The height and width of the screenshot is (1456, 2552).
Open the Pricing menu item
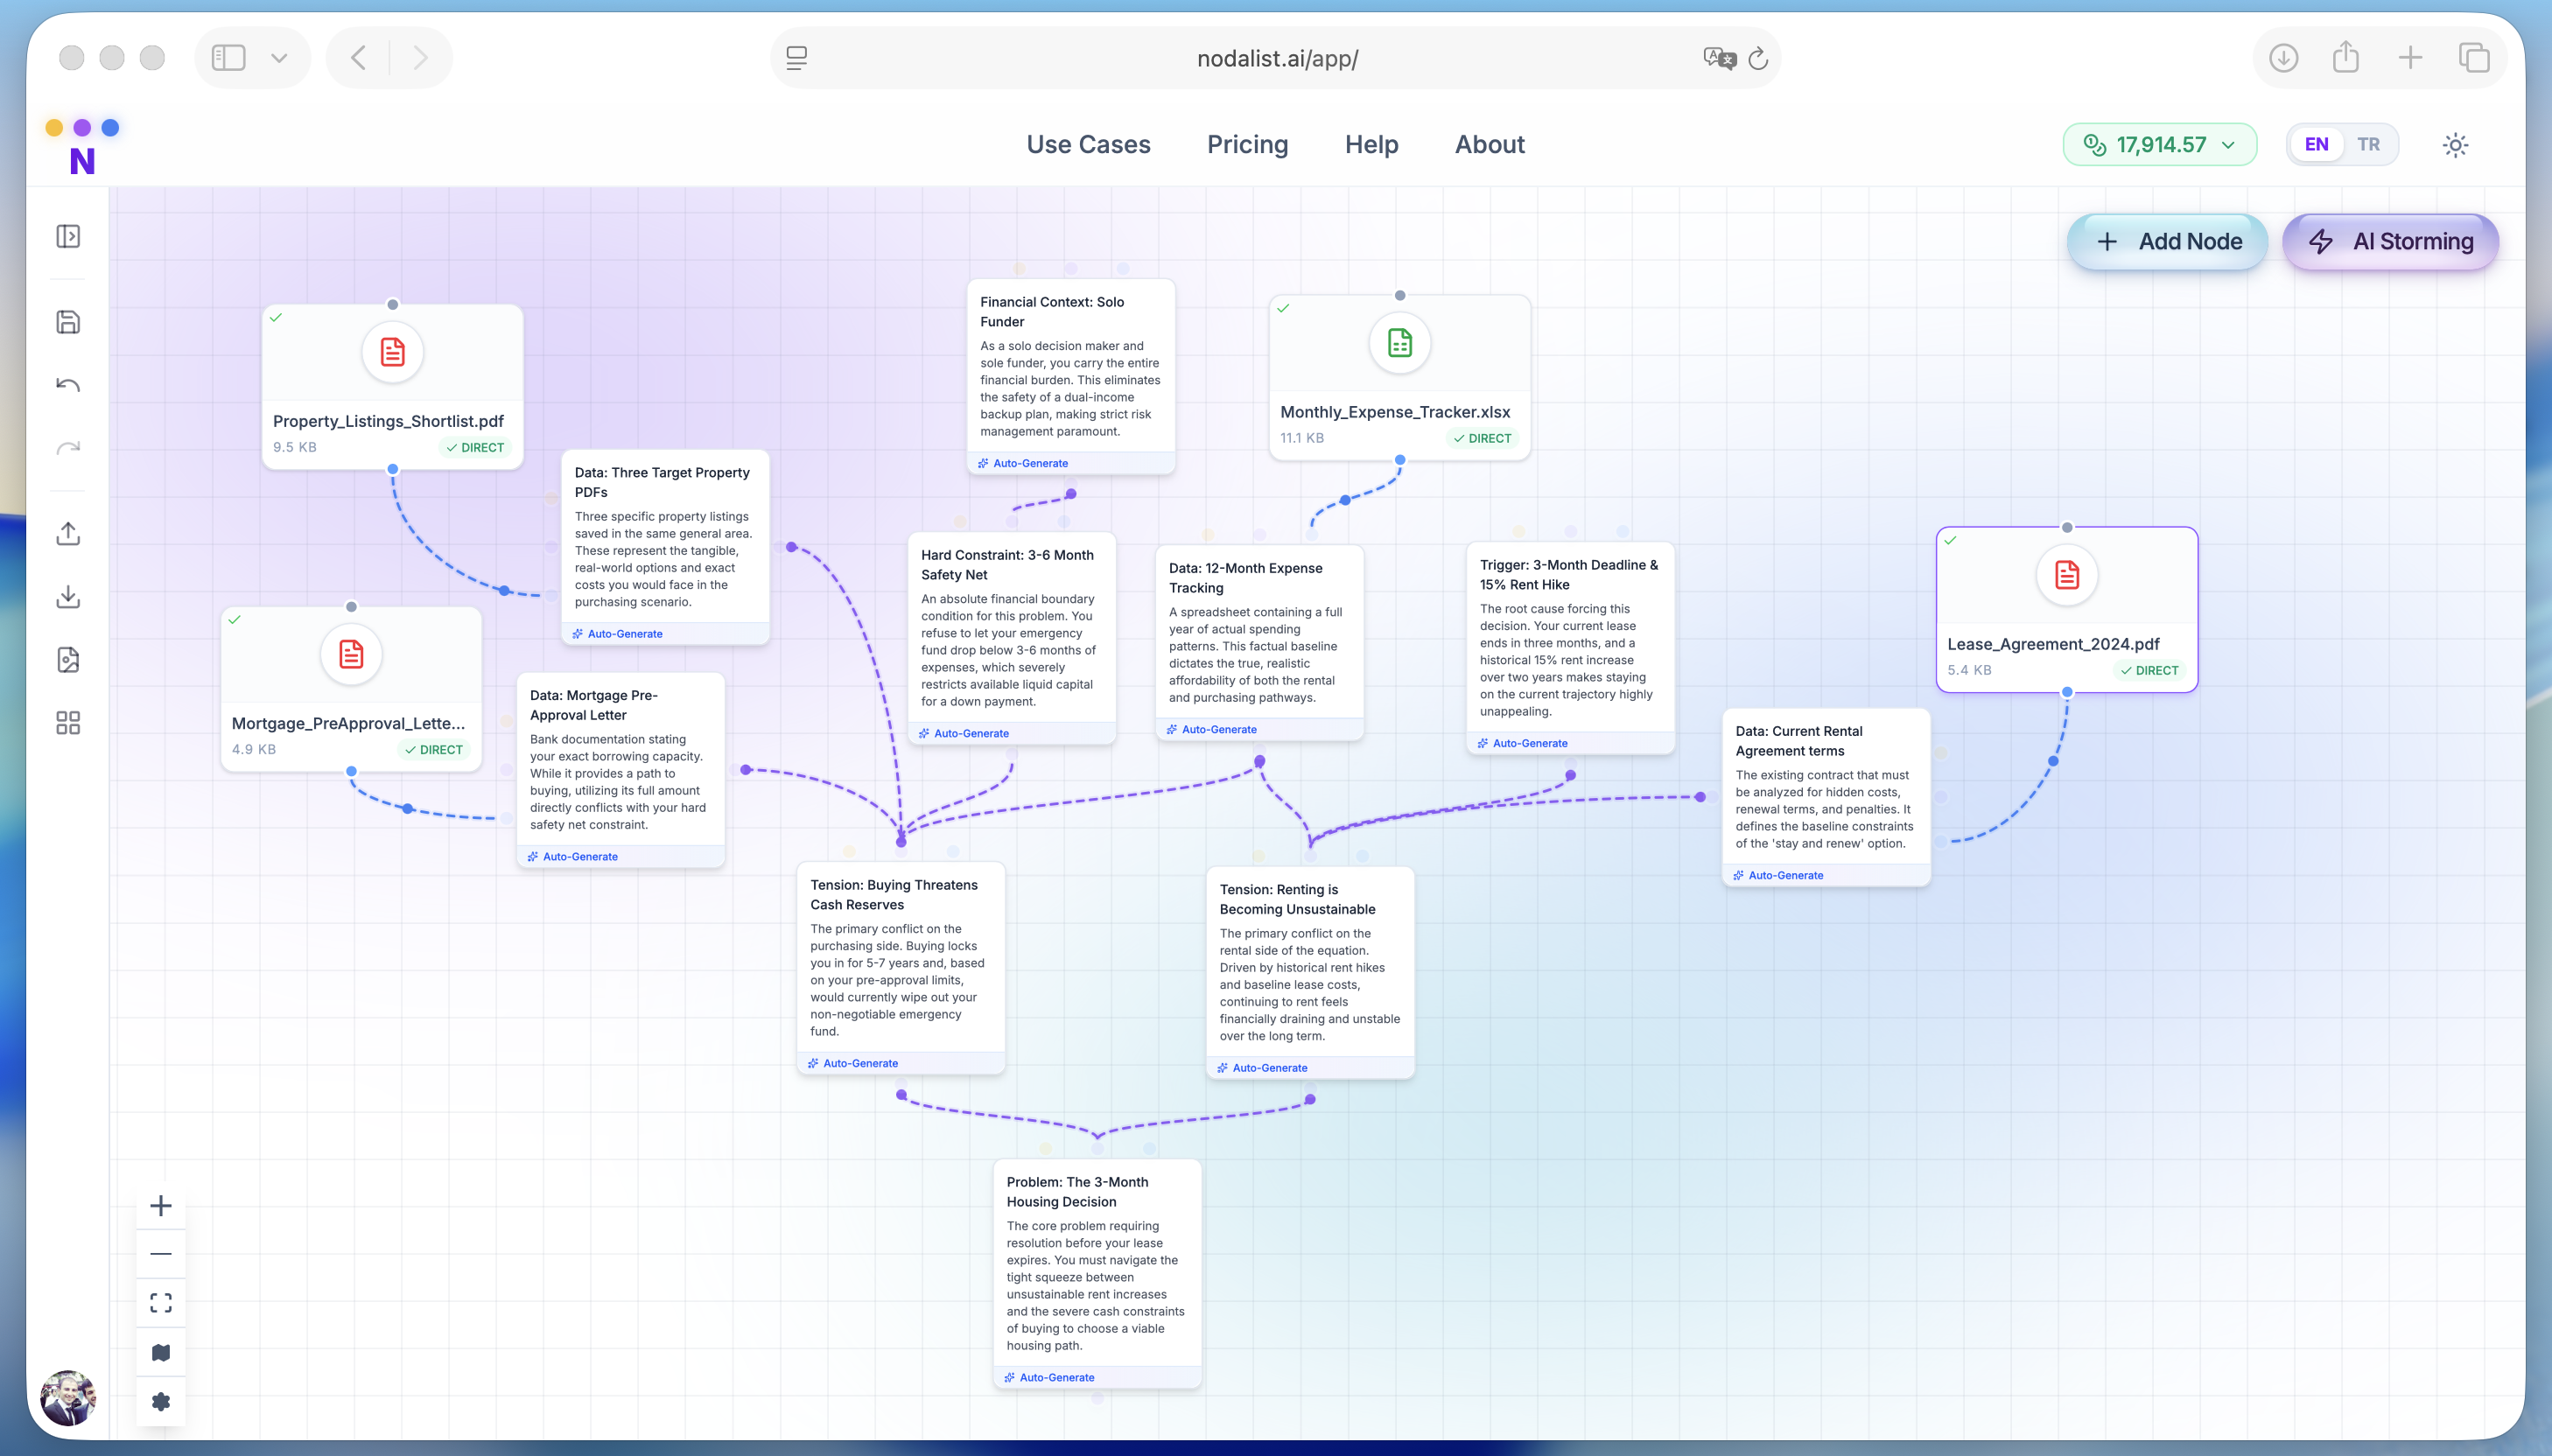(x=1247, y=144)
